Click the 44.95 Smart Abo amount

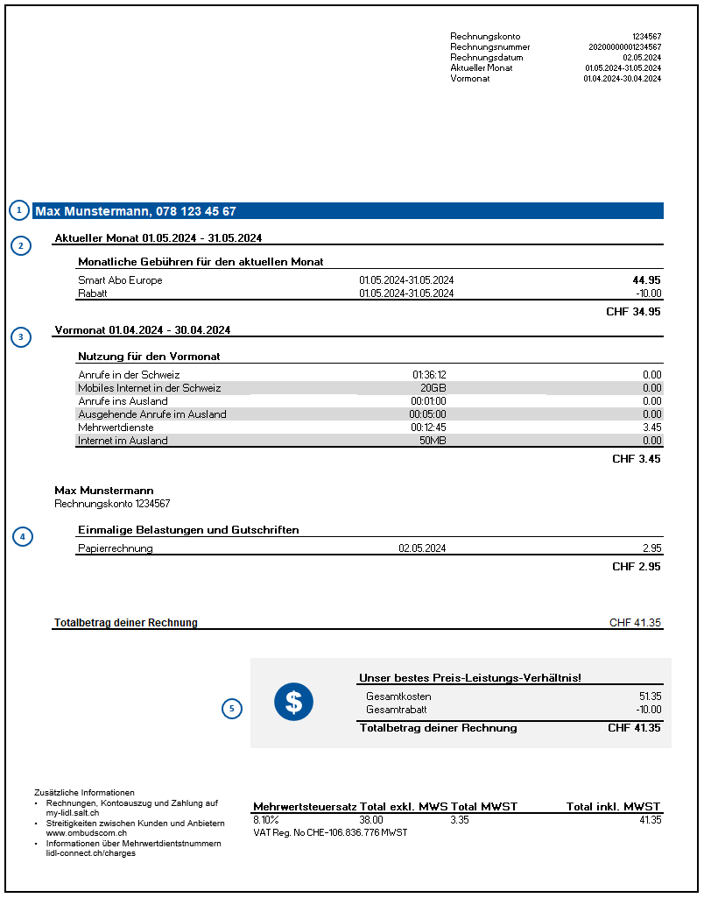pyautogui.click(x=647, y=280)
